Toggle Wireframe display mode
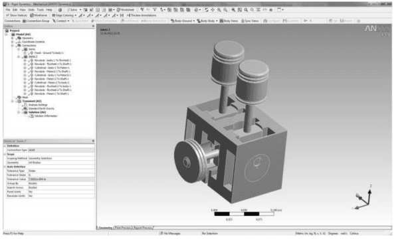This screenshot has width=400, height=239. (x=39, y=15)
